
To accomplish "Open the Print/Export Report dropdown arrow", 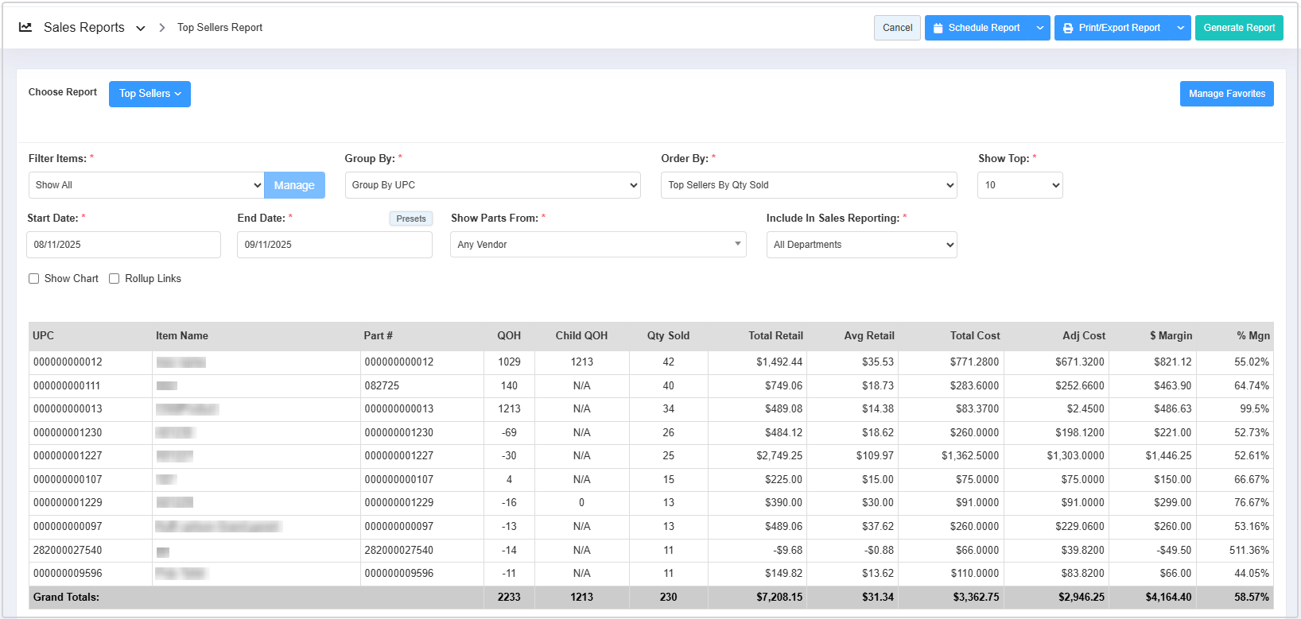I will click(1180, 28).
